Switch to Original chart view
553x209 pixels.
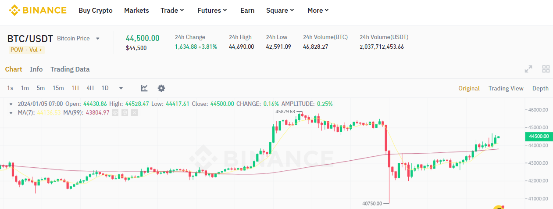[x=469, y=88]
